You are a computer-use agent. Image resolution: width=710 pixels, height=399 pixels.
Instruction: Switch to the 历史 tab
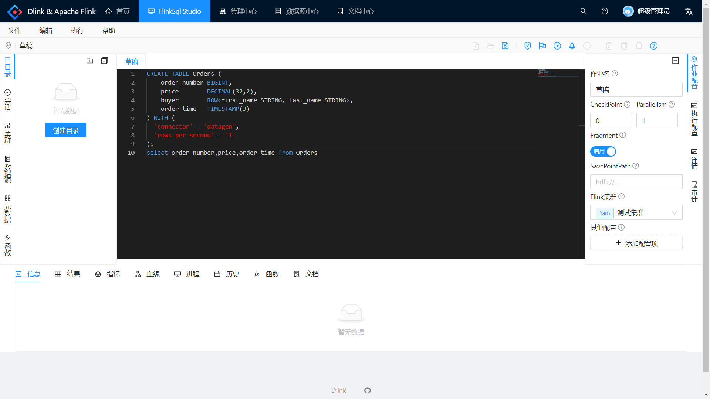227,274
